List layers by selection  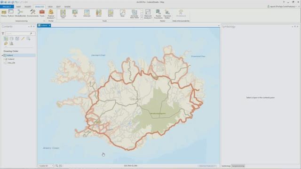(17, 38)
